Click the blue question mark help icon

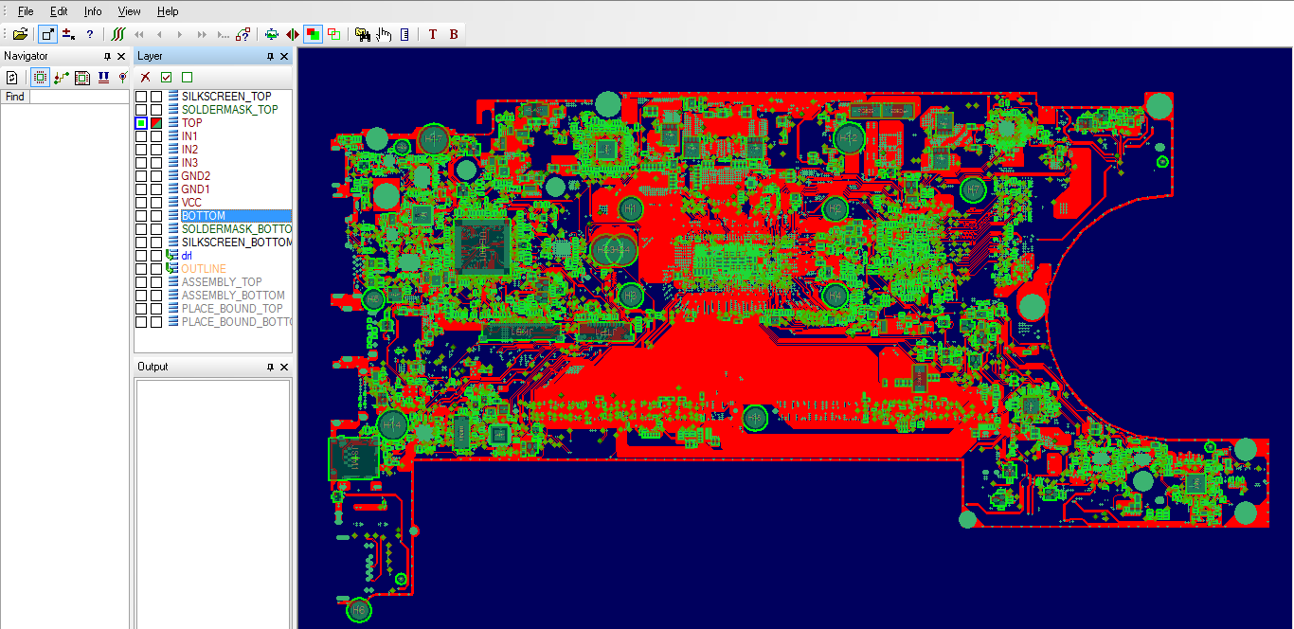[x=90, y=34]
